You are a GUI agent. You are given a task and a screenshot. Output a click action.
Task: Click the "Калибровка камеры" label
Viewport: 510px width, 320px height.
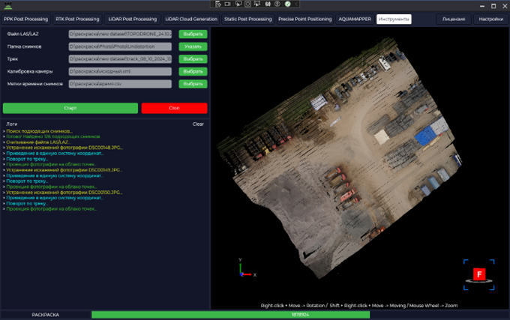pyautogui.click(x=30, y=71)
